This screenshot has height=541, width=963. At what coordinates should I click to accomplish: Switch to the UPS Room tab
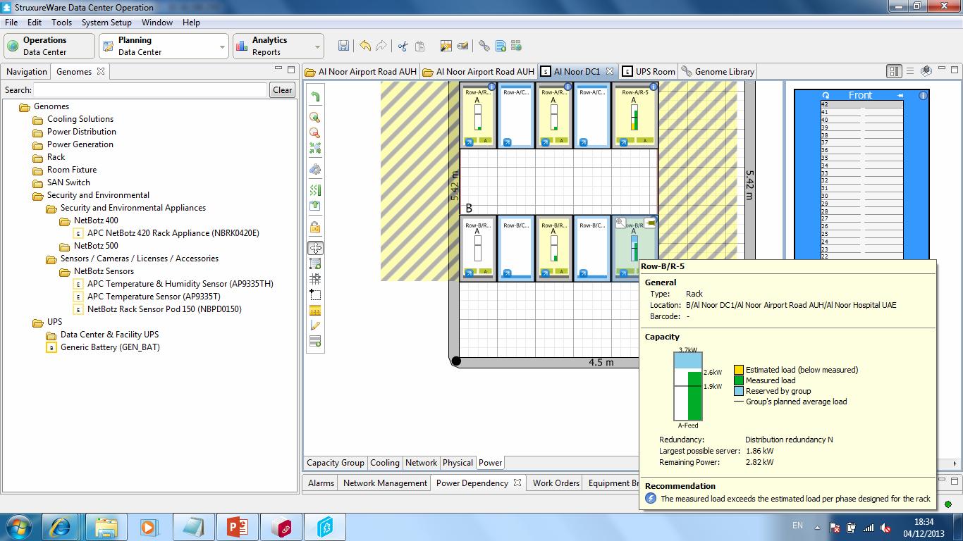point(649,71)
